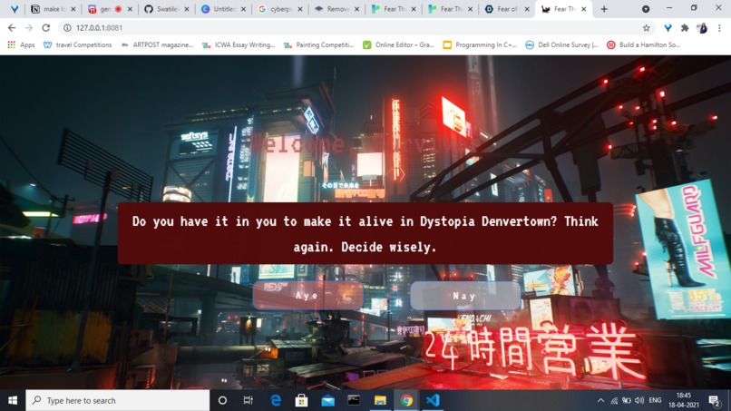Launch Microsoft Edge from taskbar

[276, 400]
